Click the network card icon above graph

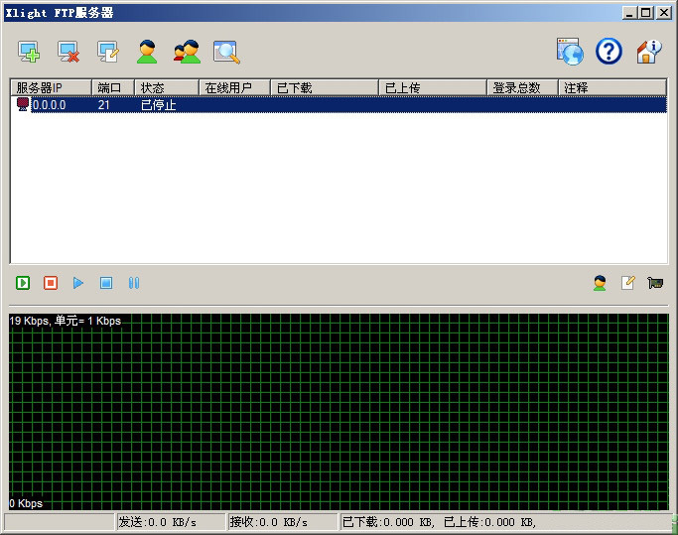point(655,283)
